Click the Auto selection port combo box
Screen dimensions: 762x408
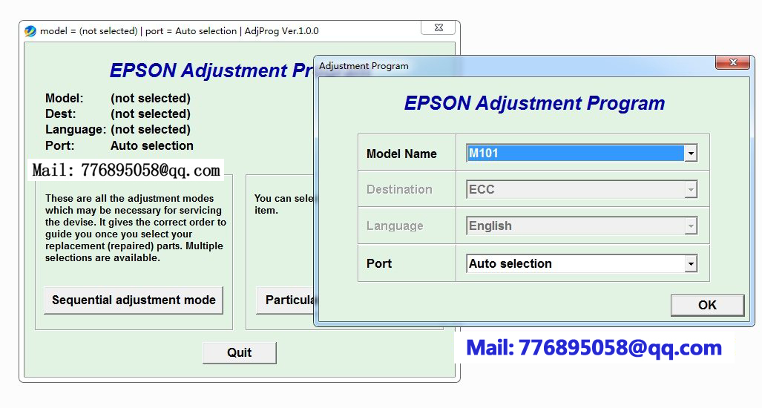click(582, 264)
